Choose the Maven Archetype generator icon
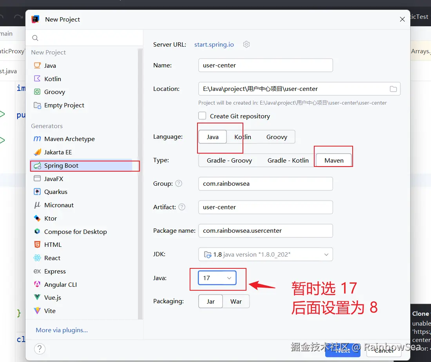 [x=37, y=139]
